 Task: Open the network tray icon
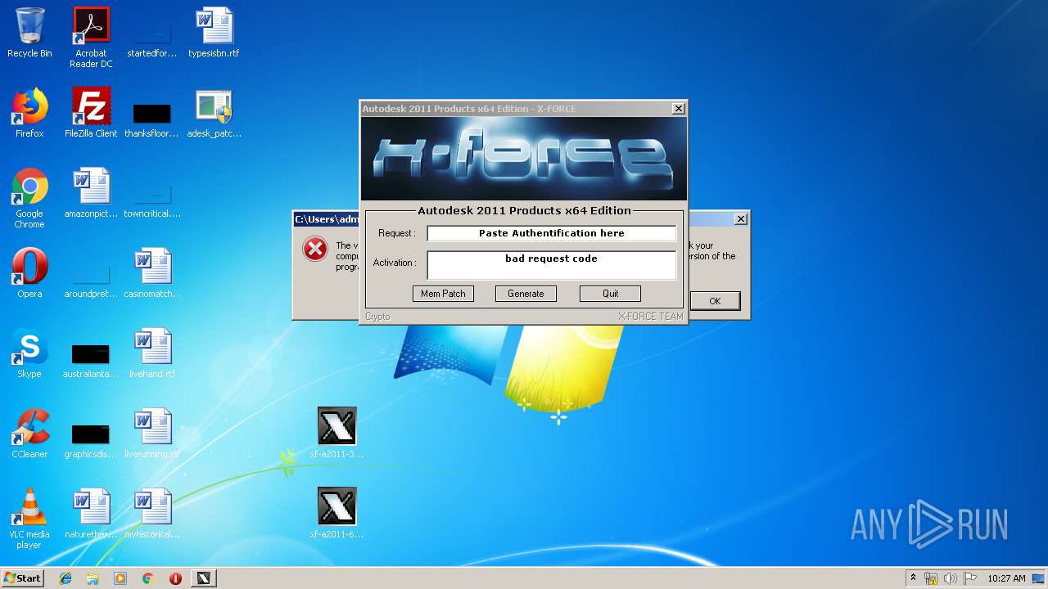(931, 578)
